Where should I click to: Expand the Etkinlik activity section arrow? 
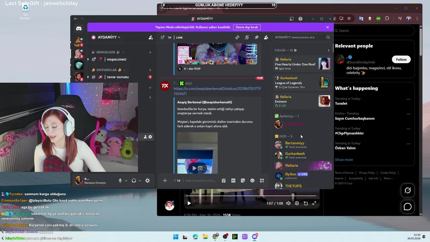329,50
